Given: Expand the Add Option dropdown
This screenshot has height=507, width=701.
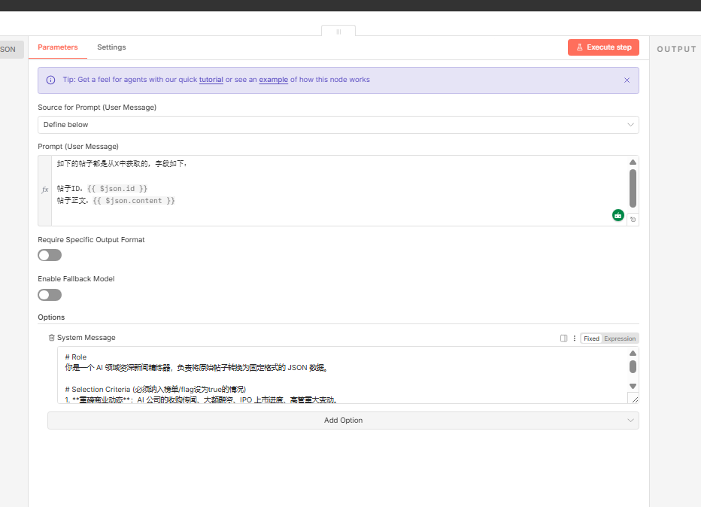Looking at the screenshot, I should [343, 420].
